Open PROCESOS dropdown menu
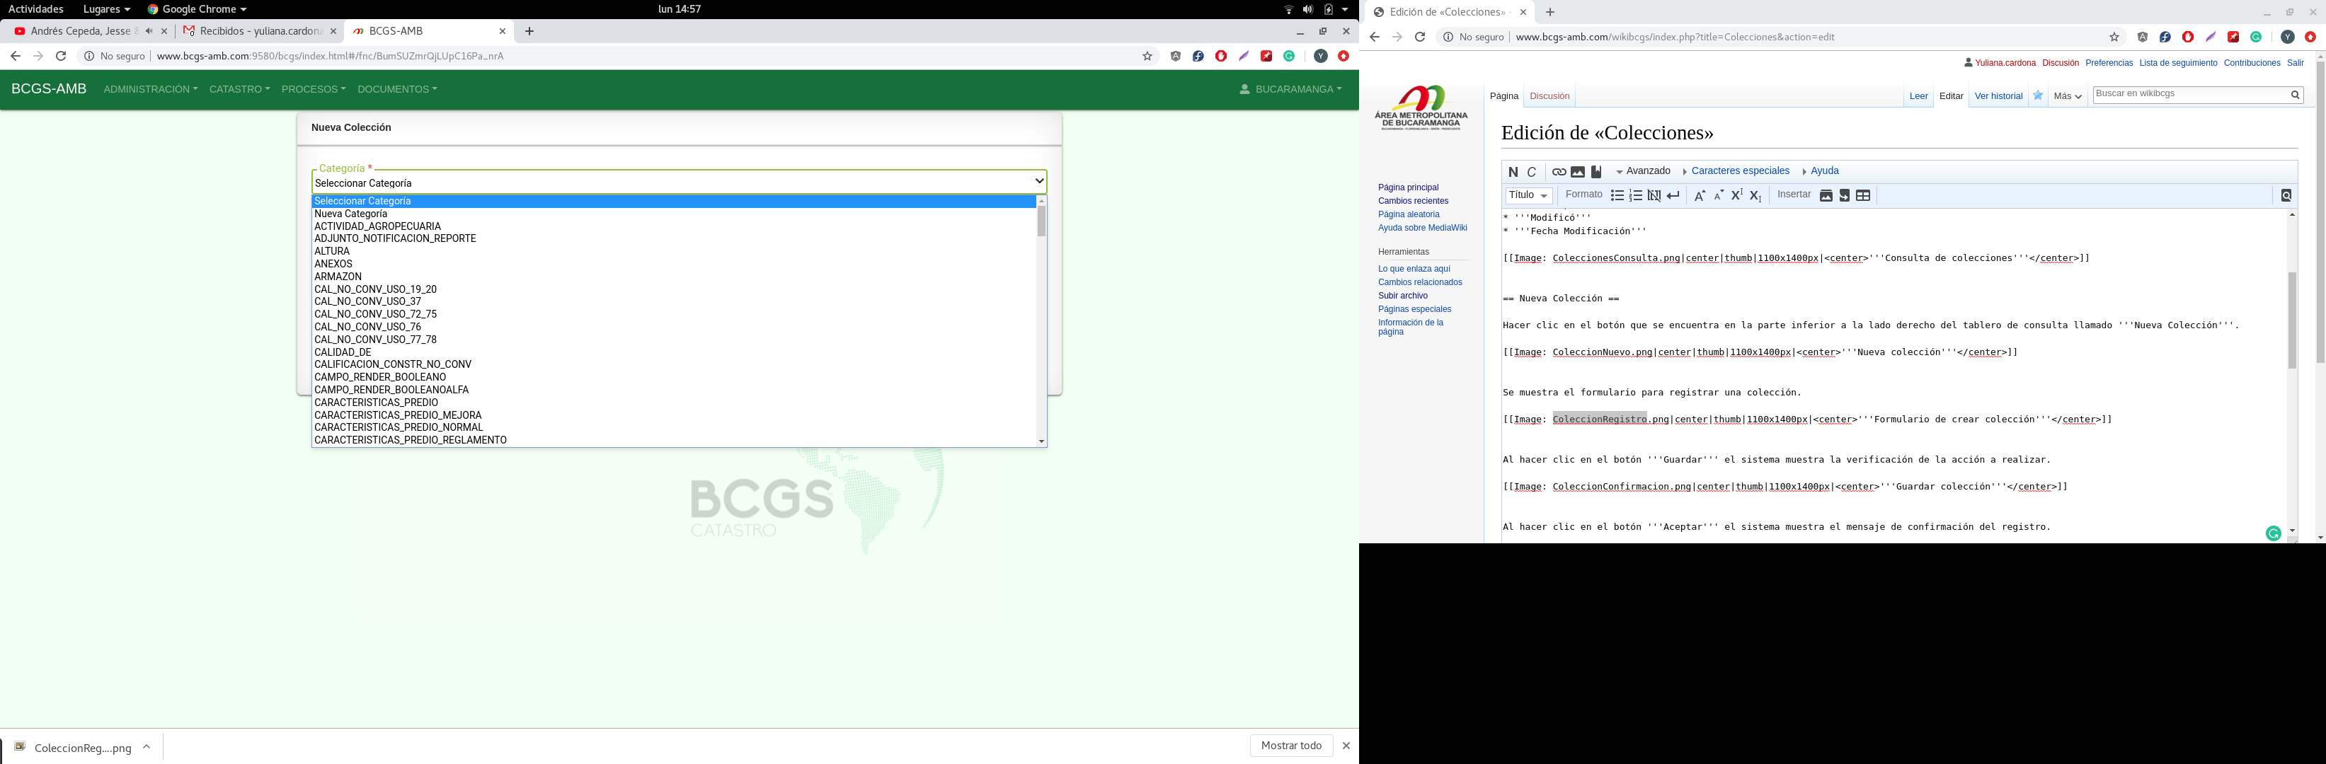 pyautogui.click(x=314, y=89)
